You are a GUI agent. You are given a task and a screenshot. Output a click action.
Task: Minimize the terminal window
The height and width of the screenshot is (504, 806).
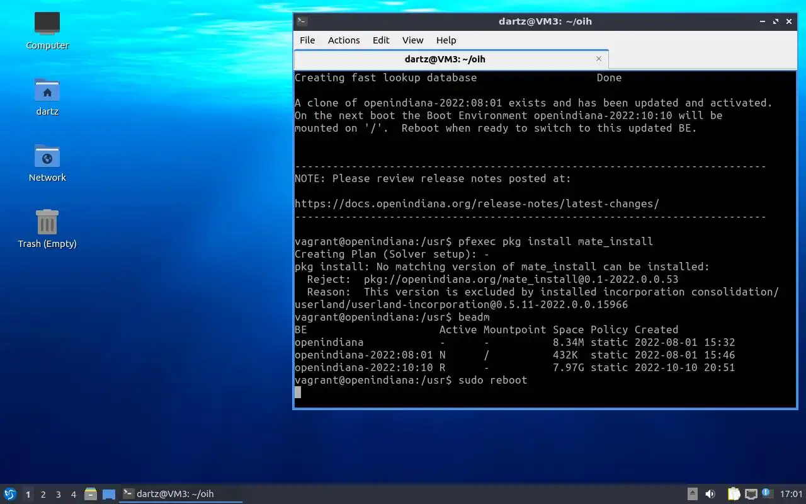pyautogui.click(x=763, y=21)
